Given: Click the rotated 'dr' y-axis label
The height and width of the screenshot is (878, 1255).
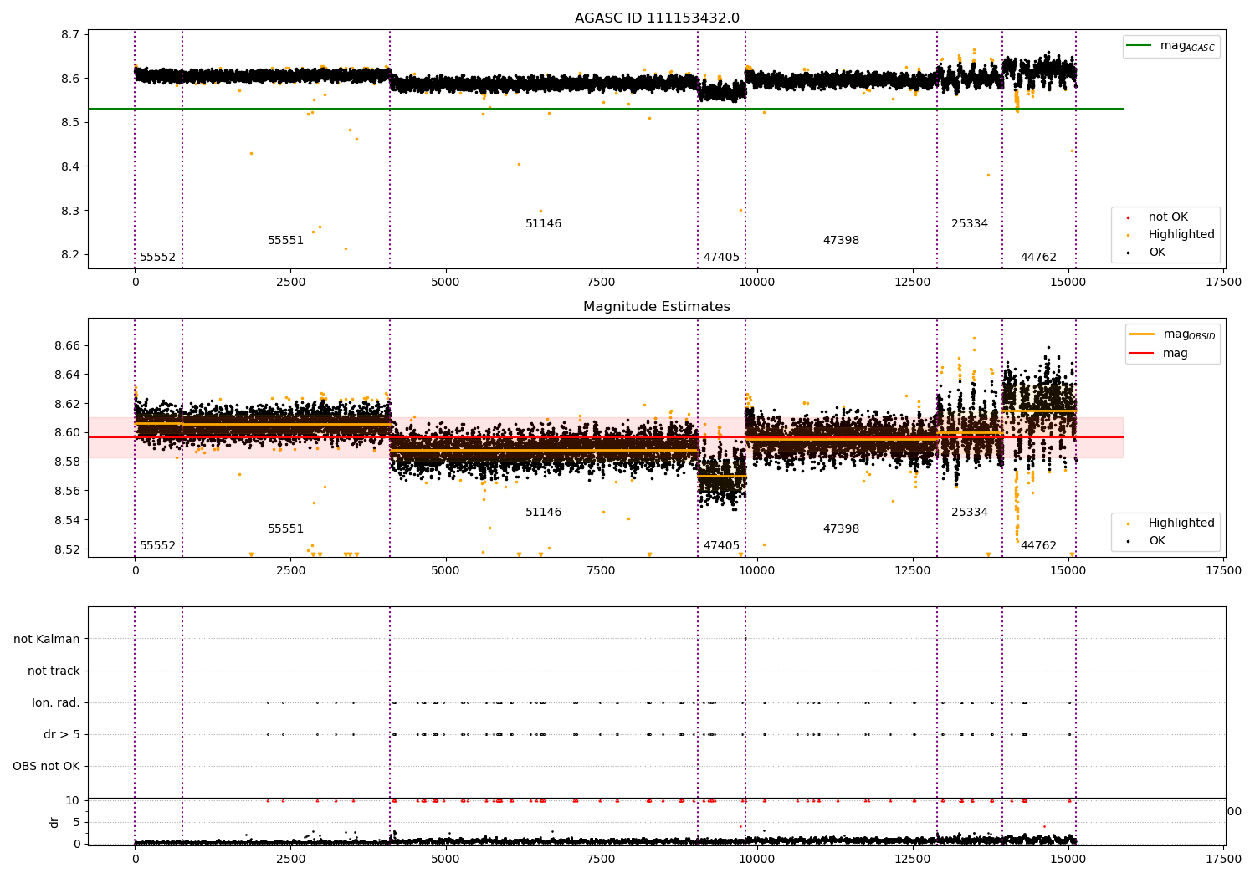Looking at the screenshot, I should click(x=54, y=822).
